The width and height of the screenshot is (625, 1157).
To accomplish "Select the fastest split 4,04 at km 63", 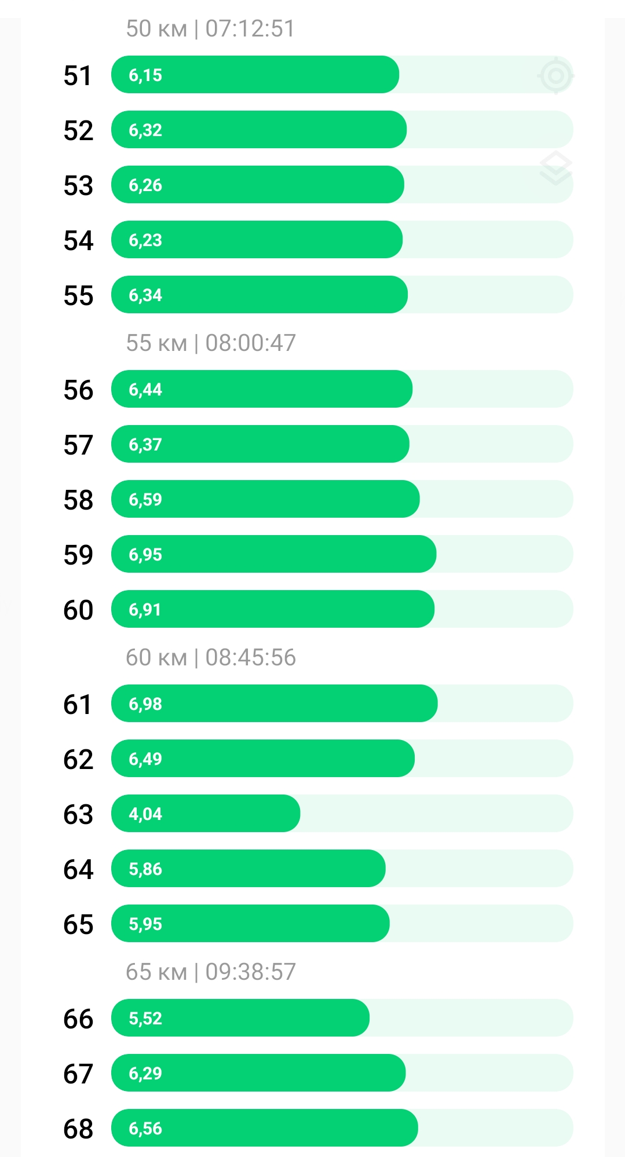I will (x=206, y=814).
